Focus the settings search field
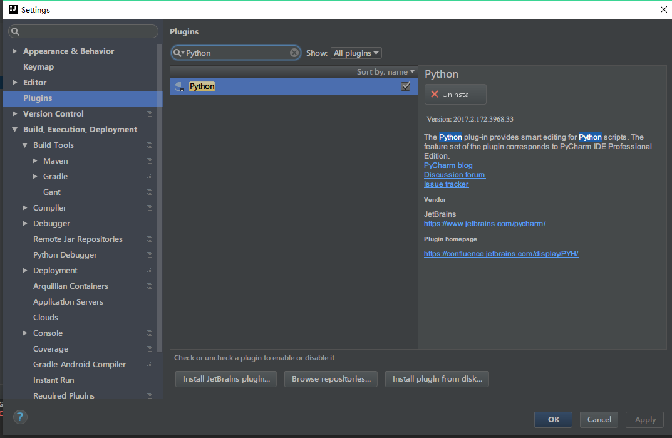 [x=83, y=31]
